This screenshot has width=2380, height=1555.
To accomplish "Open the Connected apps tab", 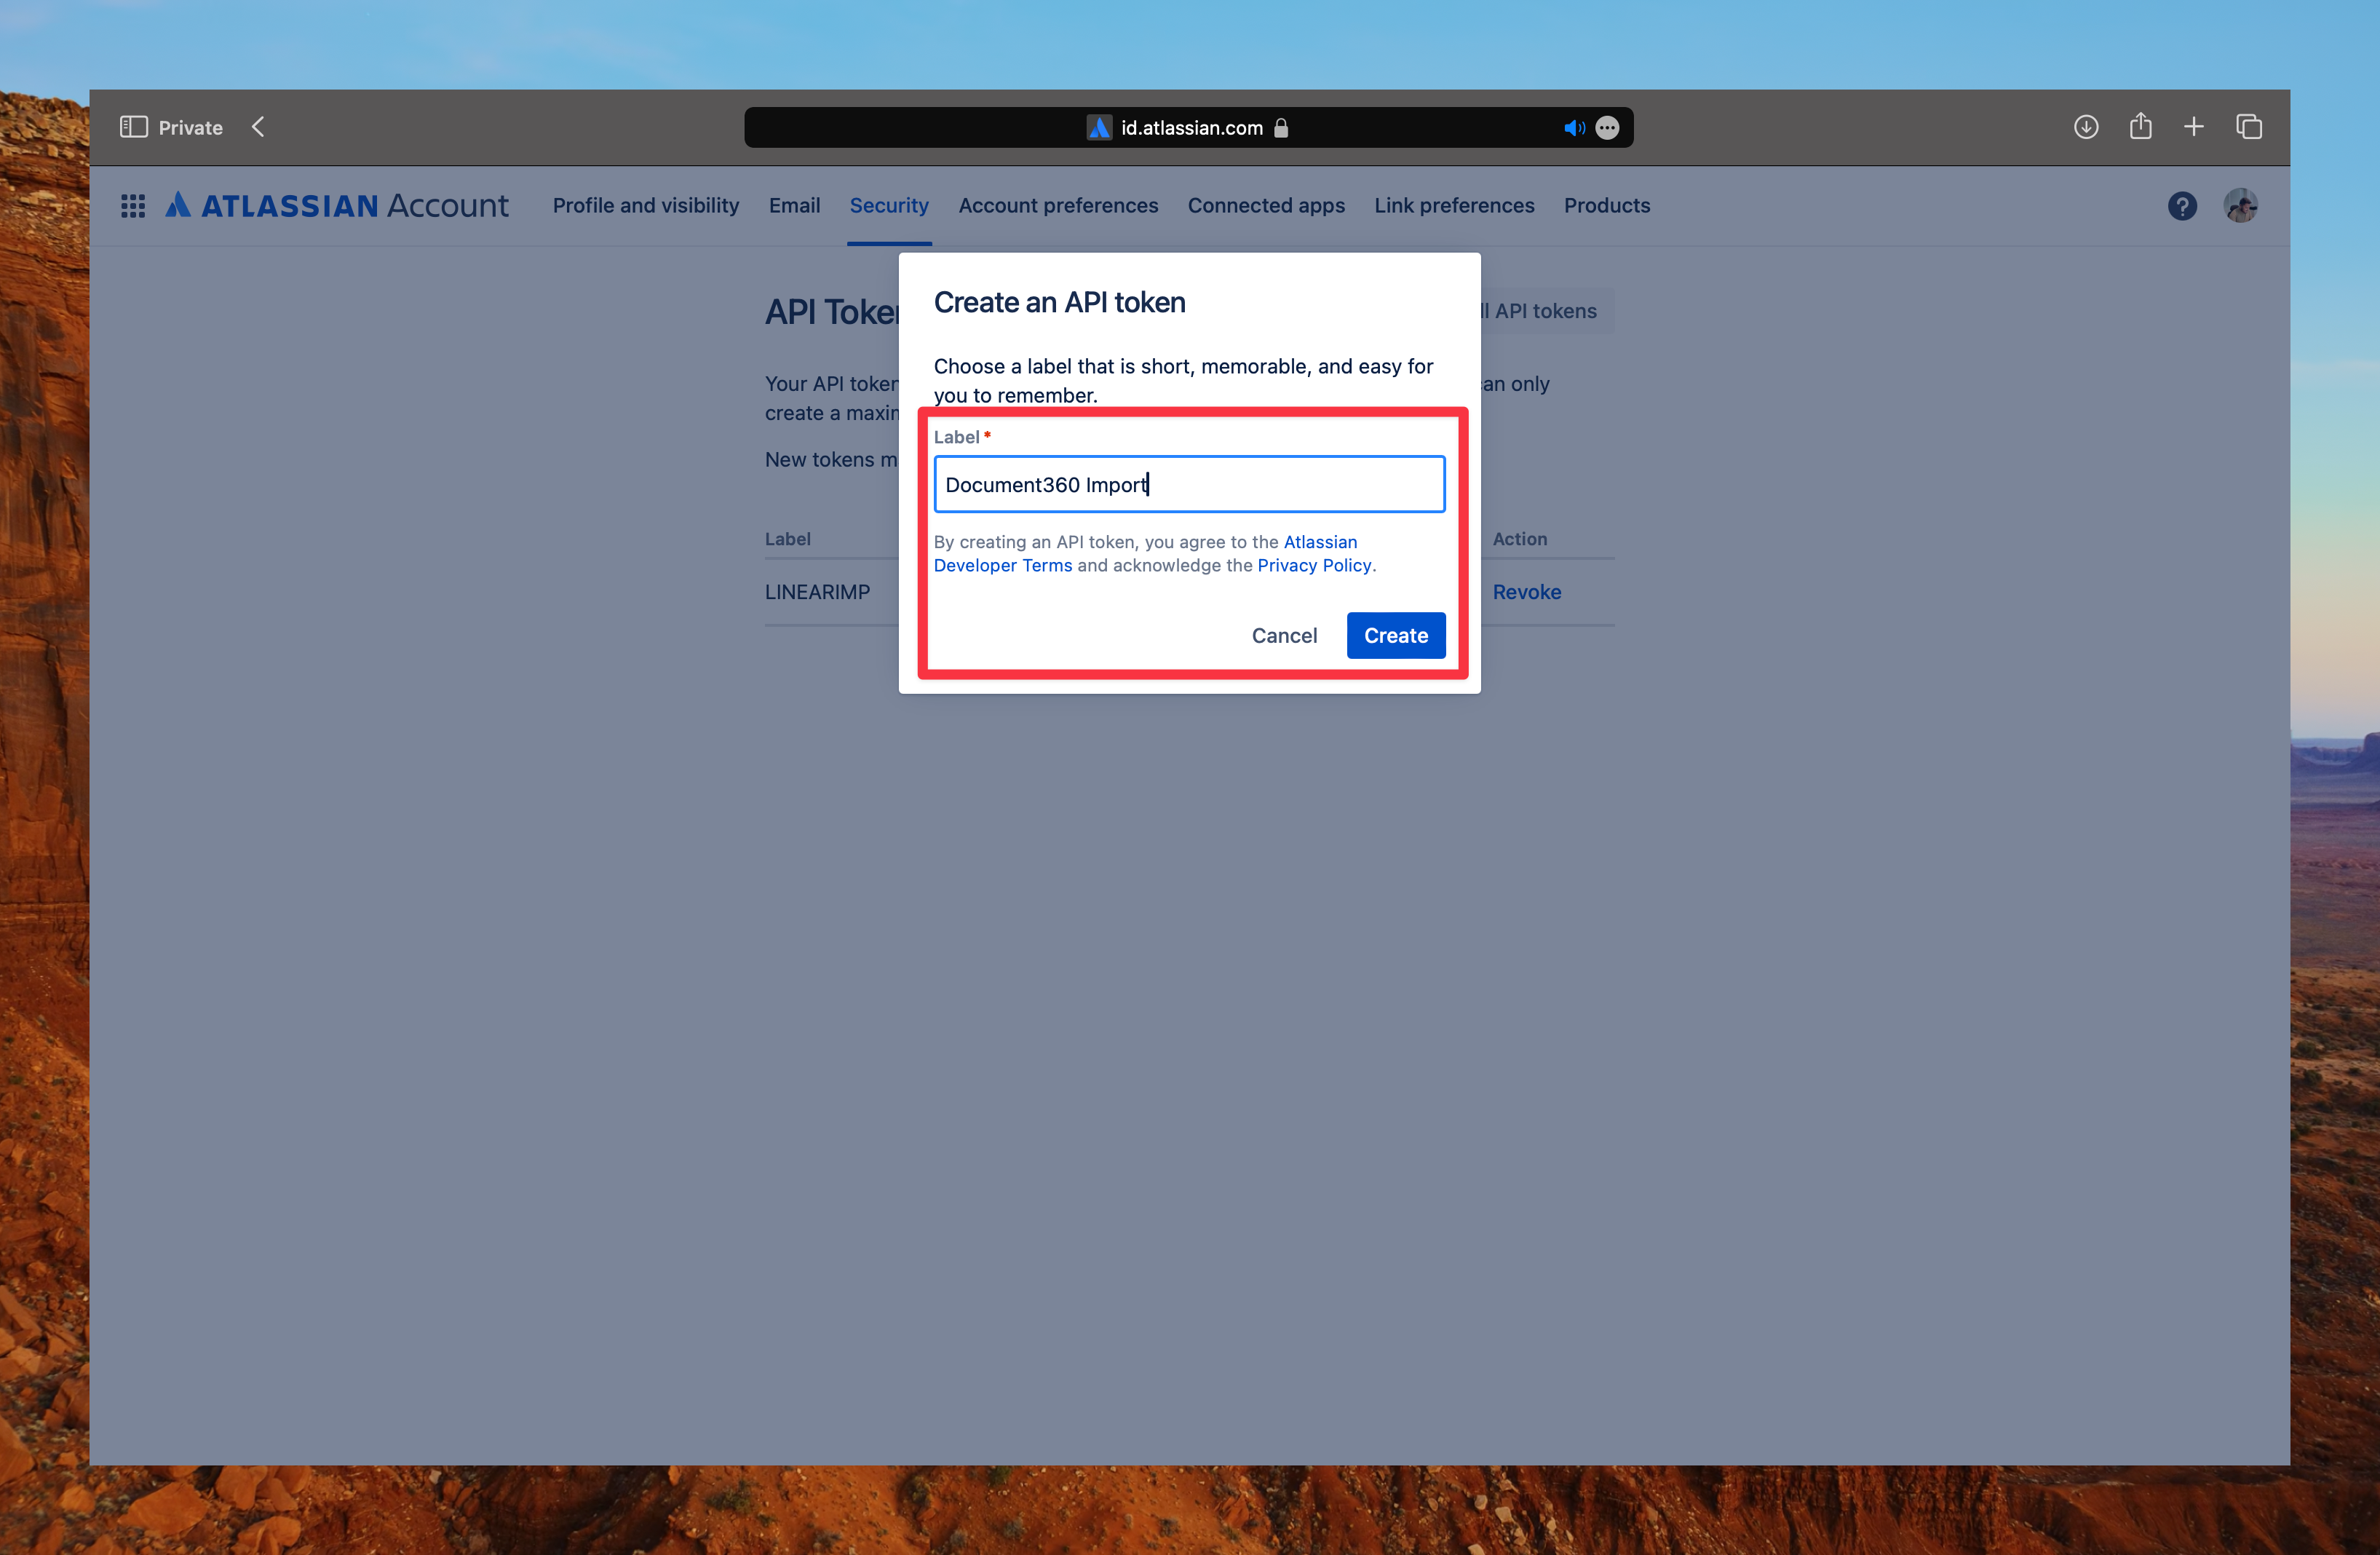I will pos(1266,205).
